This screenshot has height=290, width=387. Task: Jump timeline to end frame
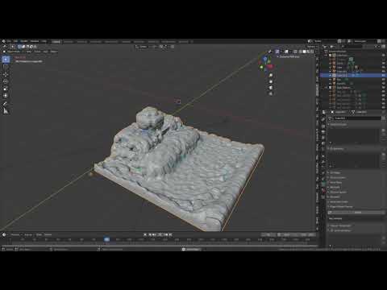point(170,234)
